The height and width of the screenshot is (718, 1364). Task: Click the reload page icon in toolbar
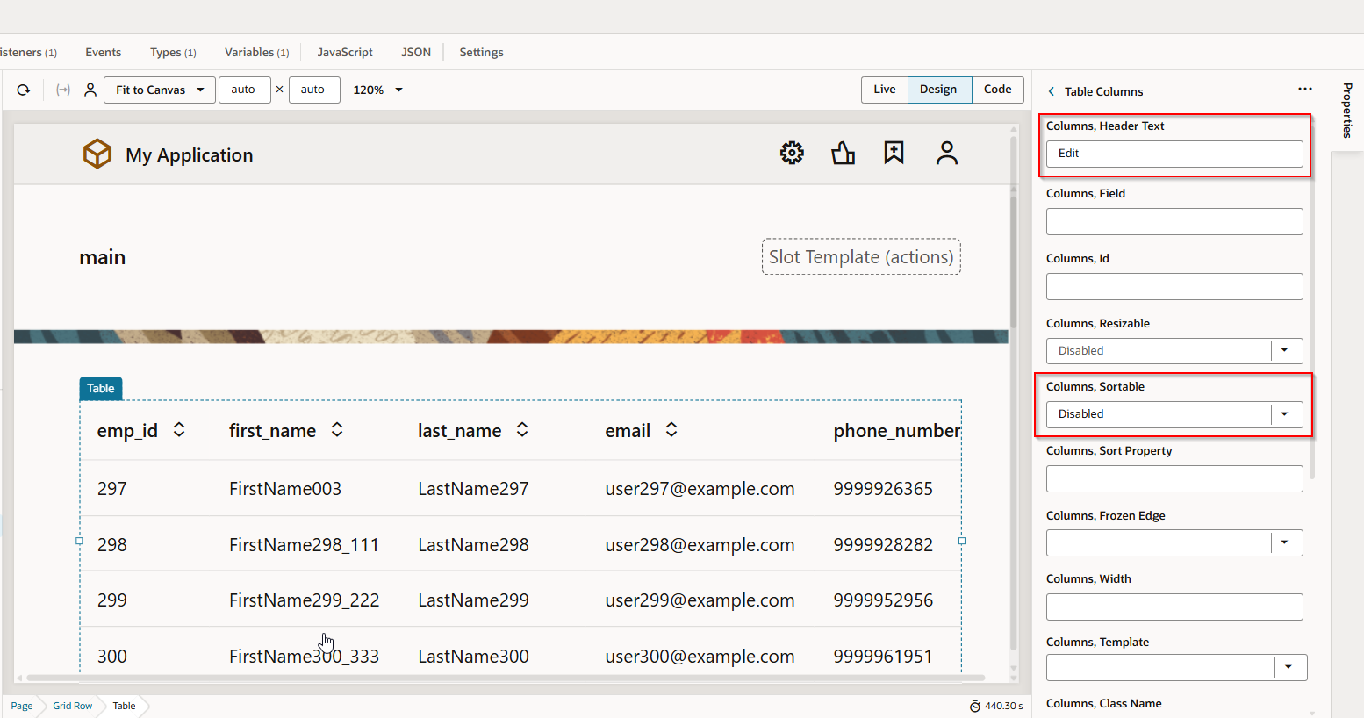(24, 90)
